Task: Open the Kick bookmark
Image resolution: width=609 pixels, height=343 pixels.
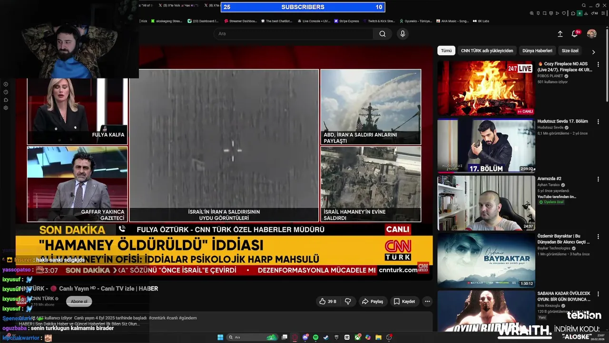Action: pos(144,21)
